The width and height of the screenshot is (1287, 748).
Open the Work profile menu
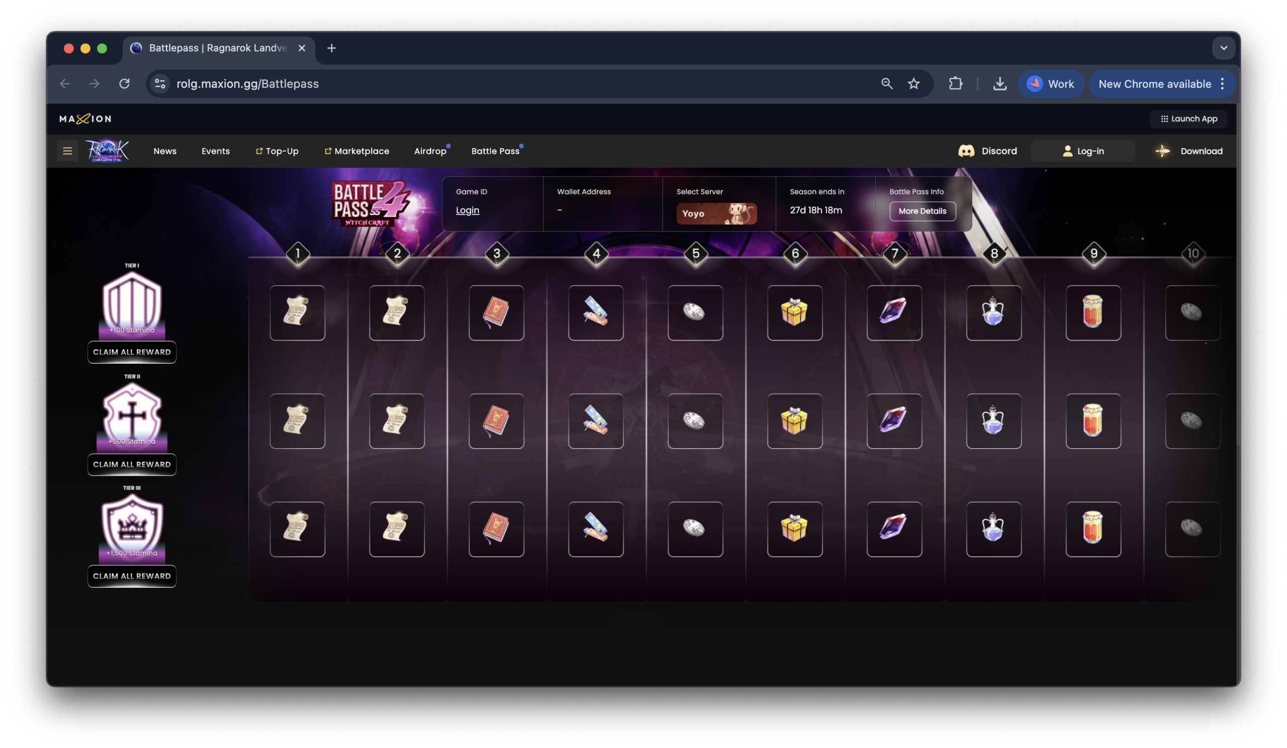click(1051, 84)
